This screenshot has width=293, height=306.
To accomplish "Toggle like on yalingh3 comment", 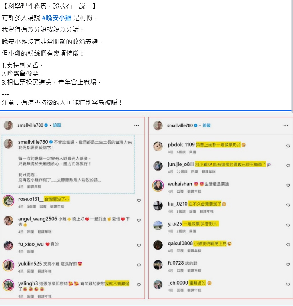I will 139,285.
